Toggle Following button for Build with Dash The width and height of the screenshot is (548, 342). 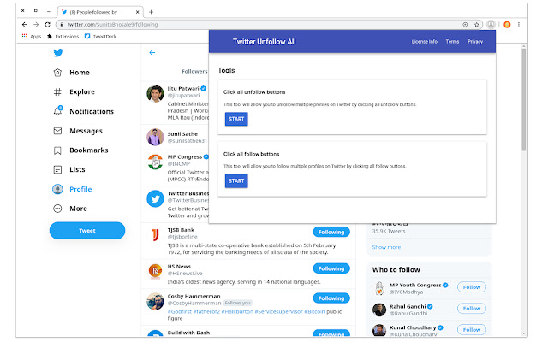tap(331, 333)
